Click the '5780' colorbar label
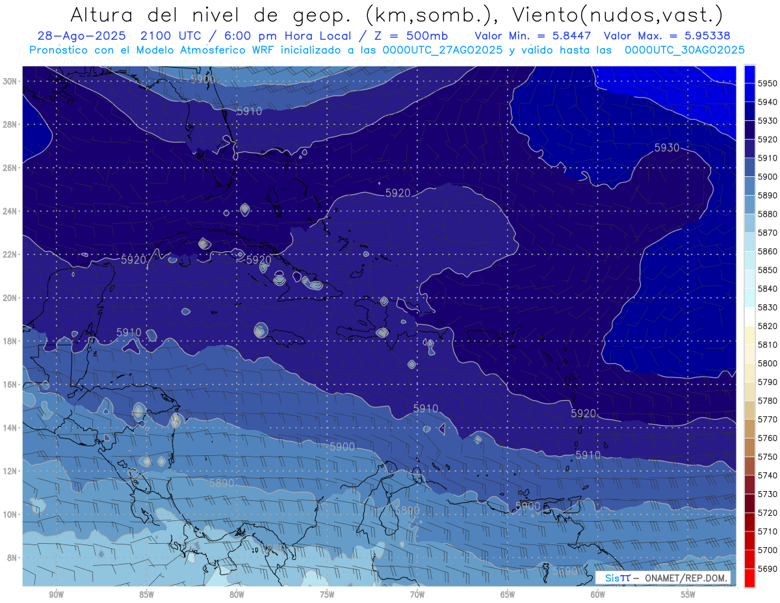 click(x=767, y=401)
